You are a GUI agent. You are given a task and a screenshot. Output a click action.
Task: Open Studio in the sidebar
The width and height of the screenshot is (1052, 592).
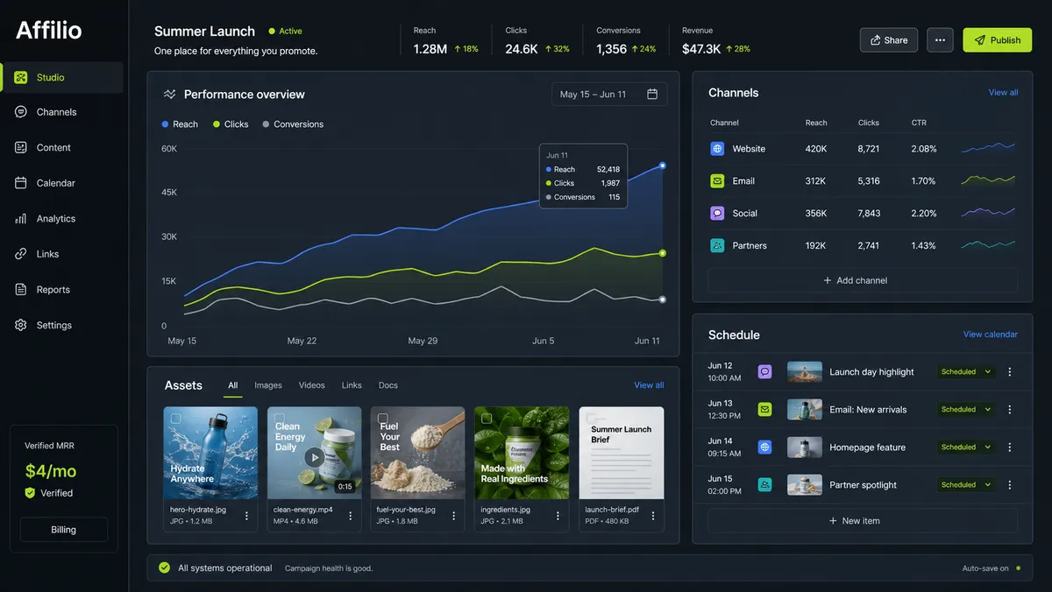pos(62,77)
